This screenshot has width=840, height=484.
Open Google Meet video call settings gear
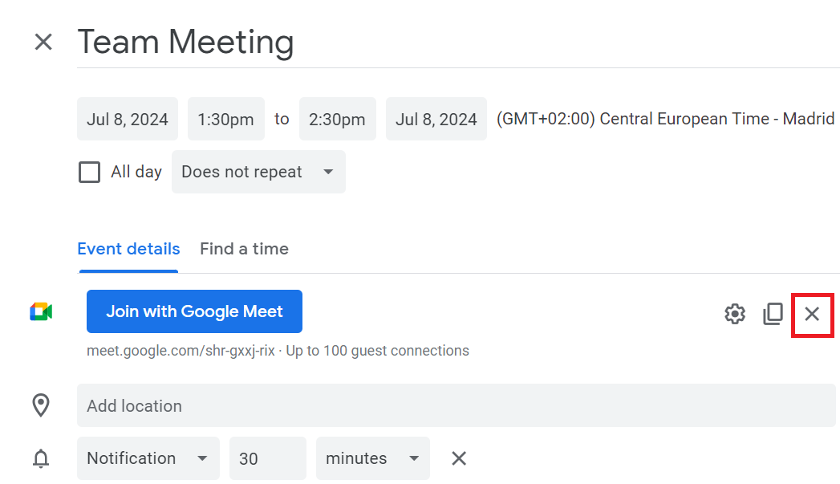735,314
